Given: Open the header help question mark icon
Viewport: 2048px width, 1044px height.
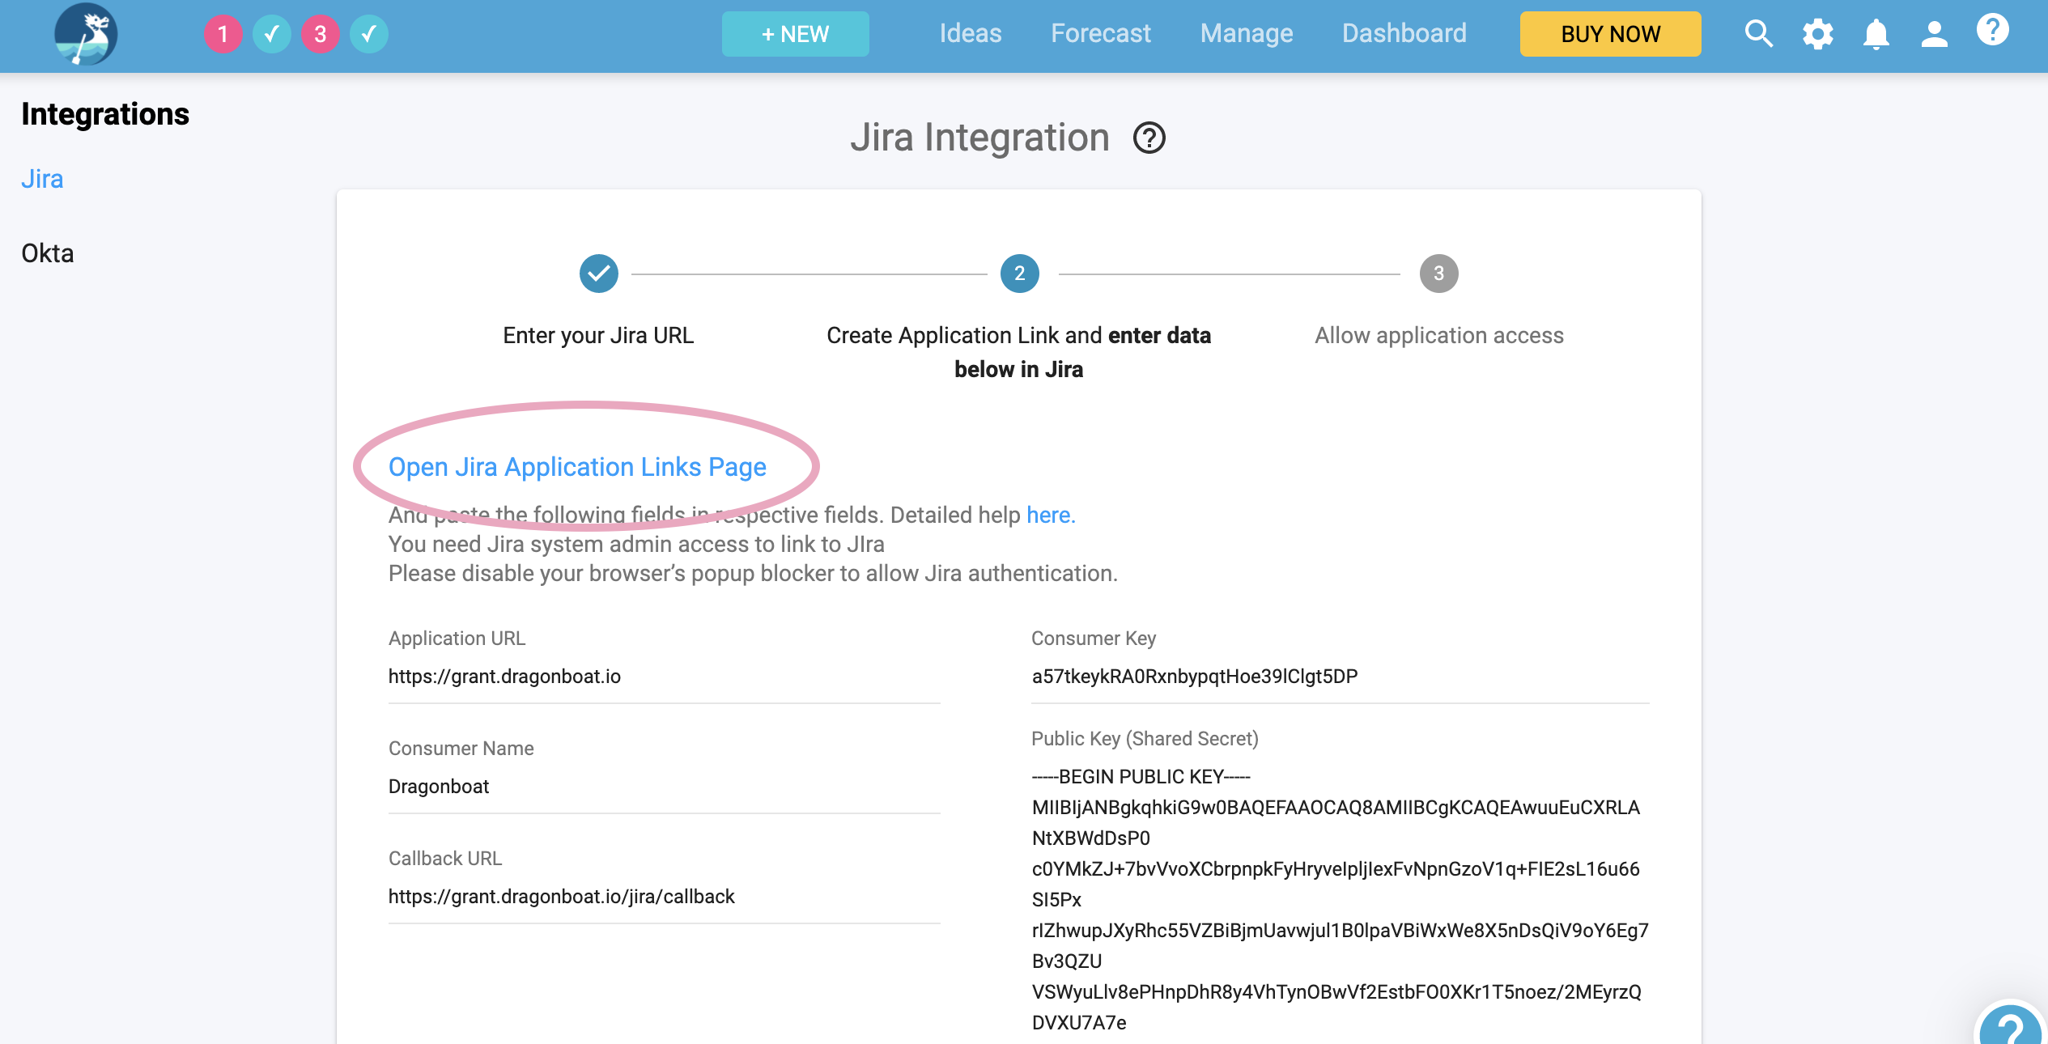Looking at the screenshot, I should pos(1992,30).
